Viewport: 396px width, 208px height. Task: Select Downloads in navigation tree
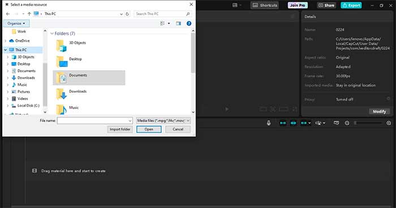click(23, 78)
